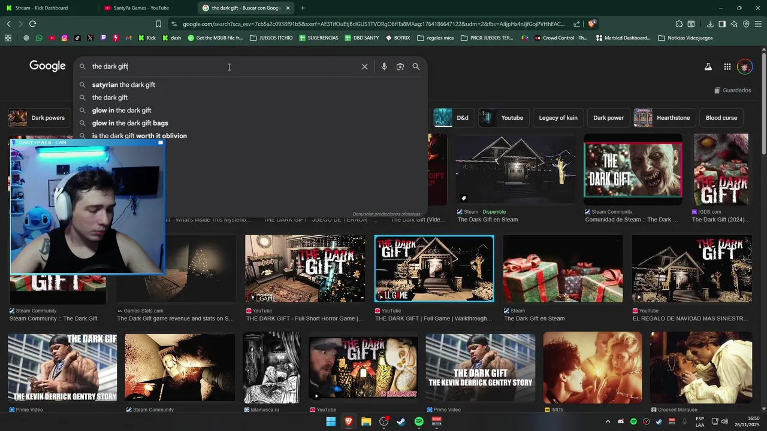Select the Blood curse filter chip
This screenshot has width=767, height=431.
click(x=721, y=118)
